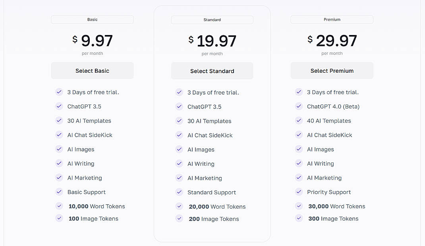Click the Premium plan name badge

(x=332, y=19)
